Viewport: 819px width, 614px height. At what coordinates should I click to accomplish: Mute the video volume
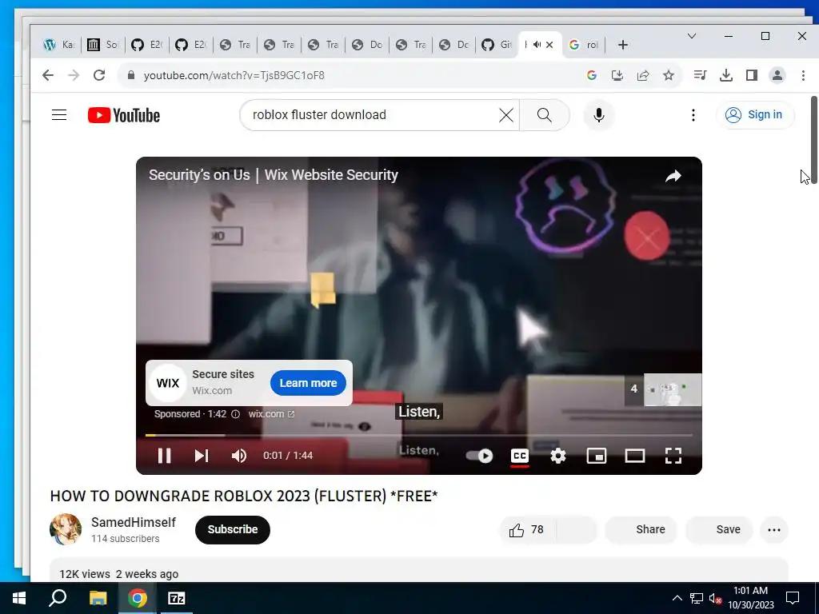click(x=238, y=456)
